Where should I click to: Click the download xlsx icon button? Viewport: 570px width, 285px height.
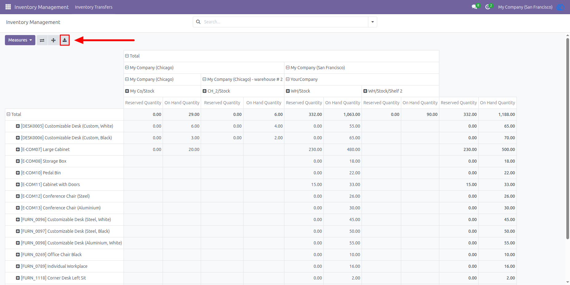pos(65,40)
